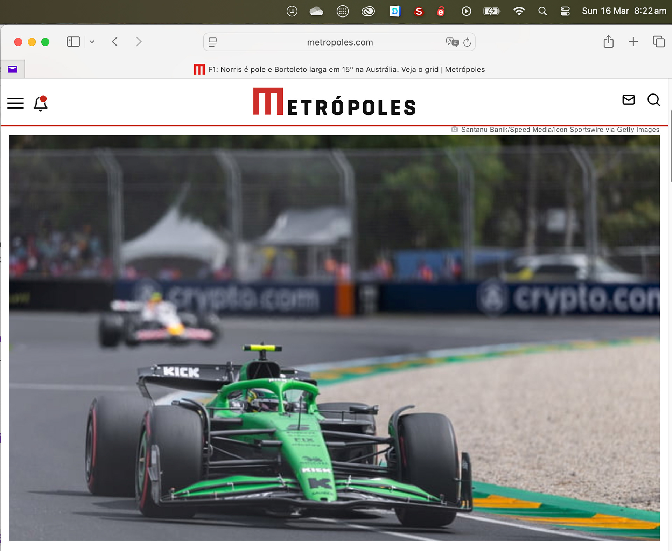Open the page reader menu icon
Viewport: 672px width, 551px height.
point(213,42)
